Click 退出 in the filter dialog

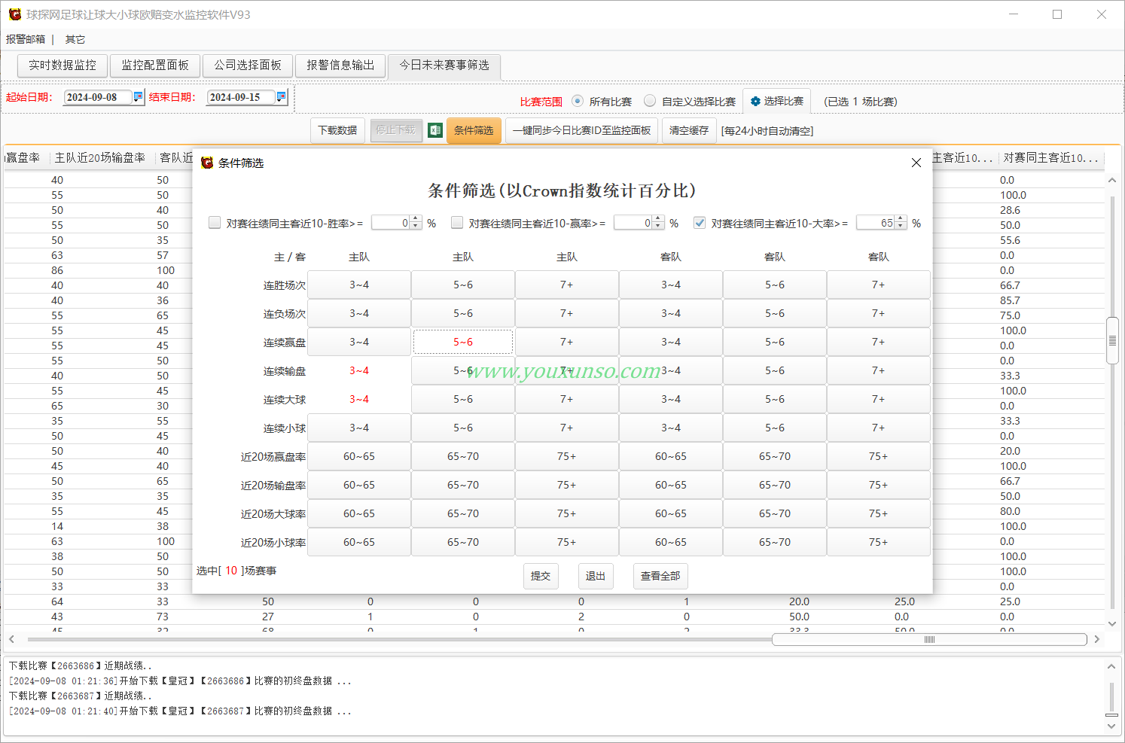click(x=596, y=576)
